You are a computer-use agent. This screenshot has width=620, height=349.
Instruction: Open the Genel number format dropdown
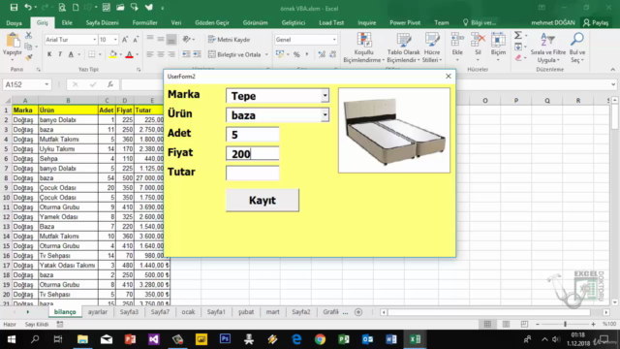[x=334, y=40]
